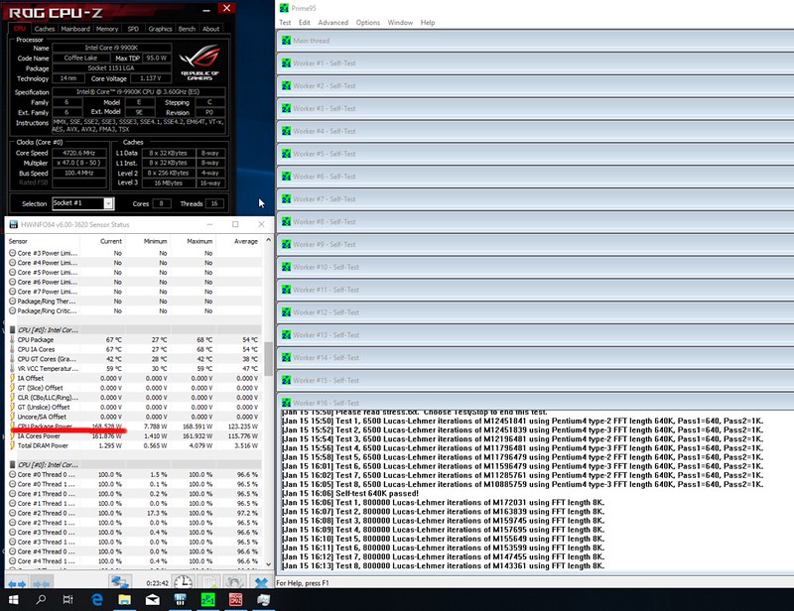Viewport: 794px width, 611px height.
Task: Open the Advanced menu in Prime95
Action: (332, 22)
